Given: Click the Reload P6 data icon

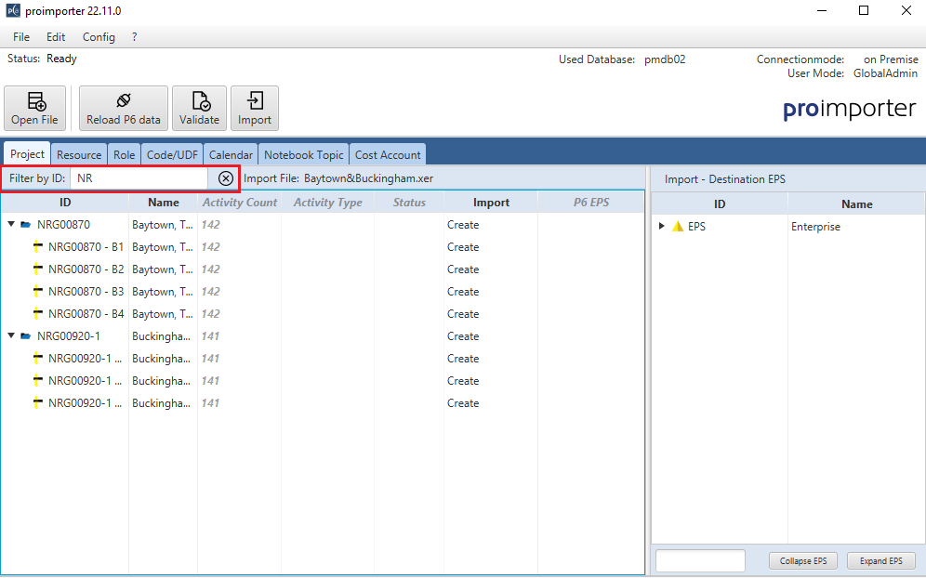Looking at the screenshot, I should click(123, 101).
